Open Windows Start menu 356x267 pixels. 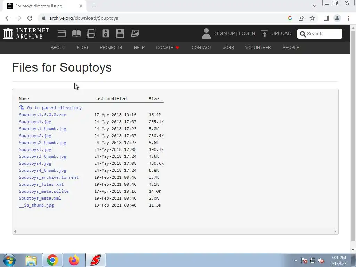[x=9, y=260]
